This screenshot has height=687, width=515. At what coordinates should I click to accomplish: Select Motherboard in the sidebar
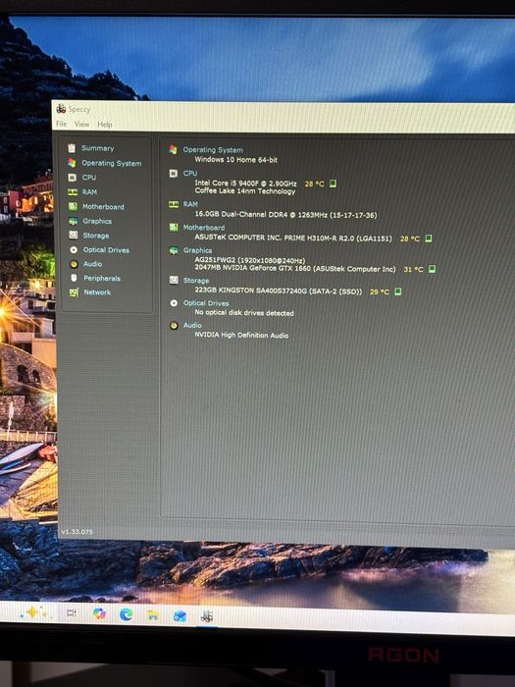[103, 206]
